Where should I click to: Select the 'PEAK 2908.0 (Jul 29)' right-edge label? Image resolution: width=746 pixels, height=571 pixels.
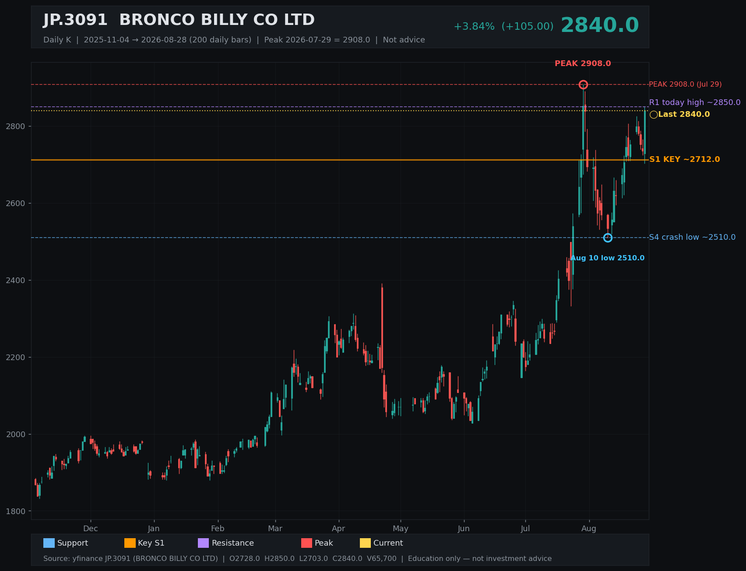tap(685, 84)
